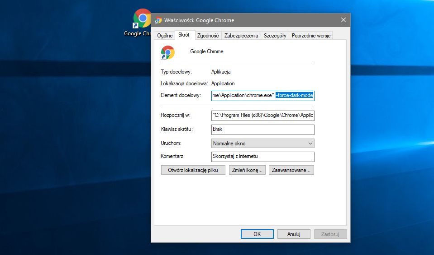Click the 'Element docelowy:' label
434x255 pixels.
click(181, 96)
